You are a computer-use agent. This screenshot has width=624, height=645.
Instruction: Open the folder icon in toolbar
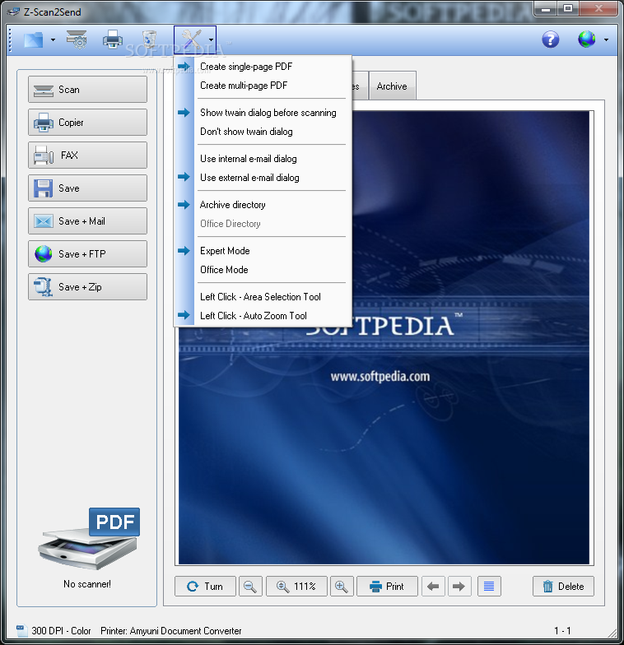[34, 39]
